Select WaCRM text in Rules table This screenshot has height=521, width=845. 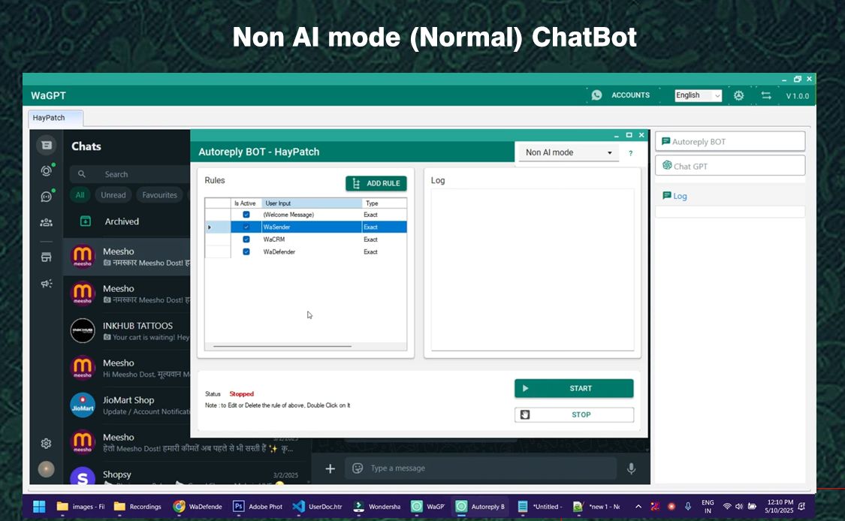273,239
